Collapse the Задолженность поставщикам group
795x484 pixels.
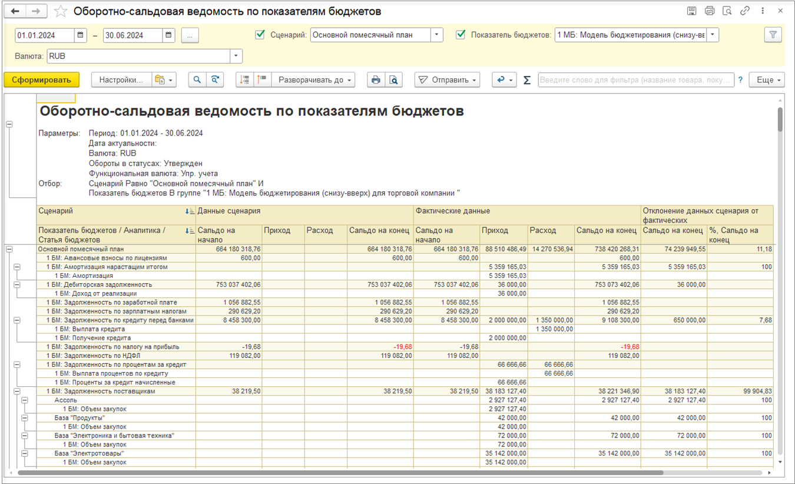(x=16, y=391)
